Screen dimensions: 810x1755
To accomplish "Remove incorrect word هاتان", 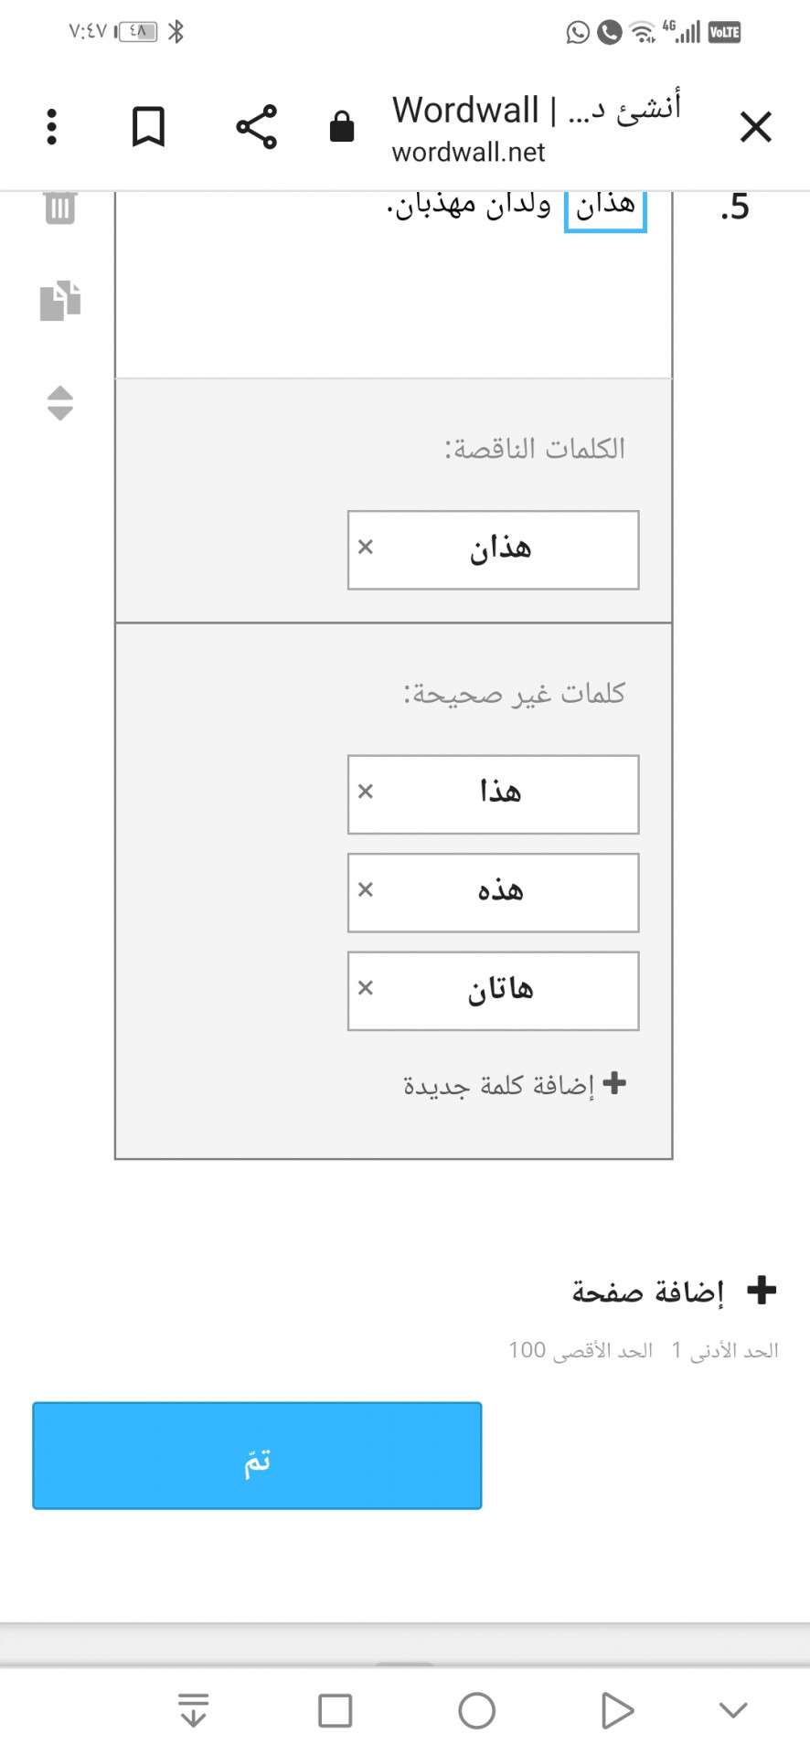I will 366,988.
